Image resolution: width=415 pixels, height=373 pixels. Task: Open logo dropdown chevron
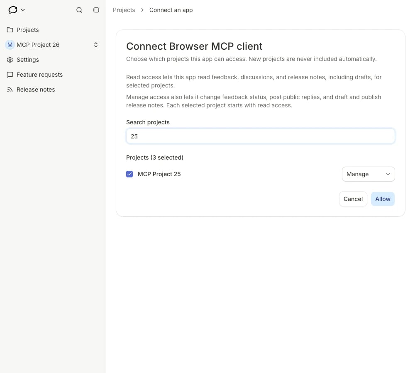tap(23, 10)
